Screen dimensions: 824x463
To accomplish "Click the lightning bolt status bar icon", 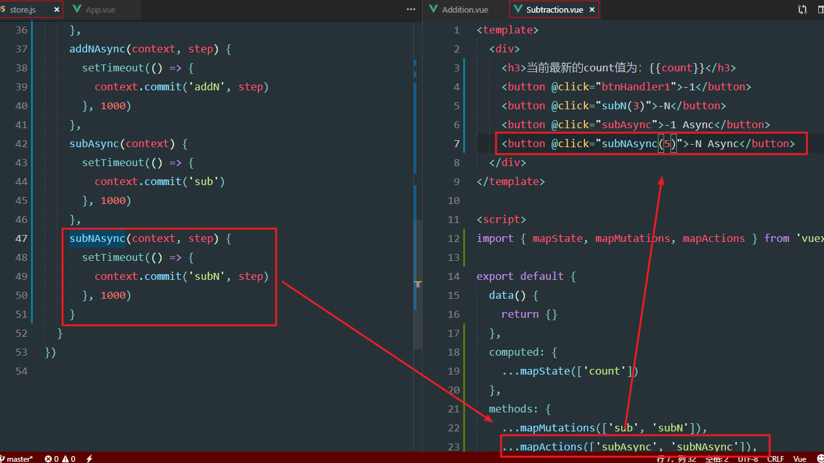I will click(89, 459).
